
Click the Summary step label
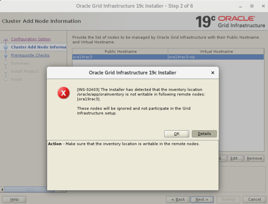click(20, 63)
